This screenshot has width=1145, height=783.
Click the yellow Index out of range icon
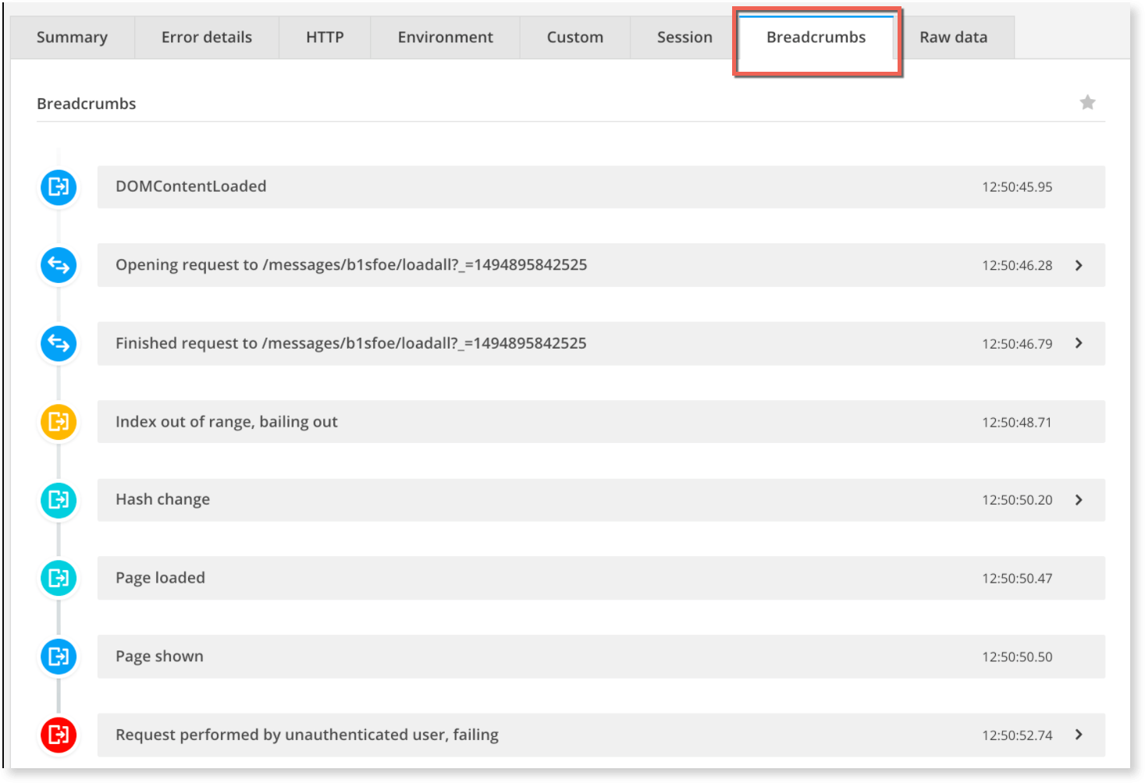[59, 422]
